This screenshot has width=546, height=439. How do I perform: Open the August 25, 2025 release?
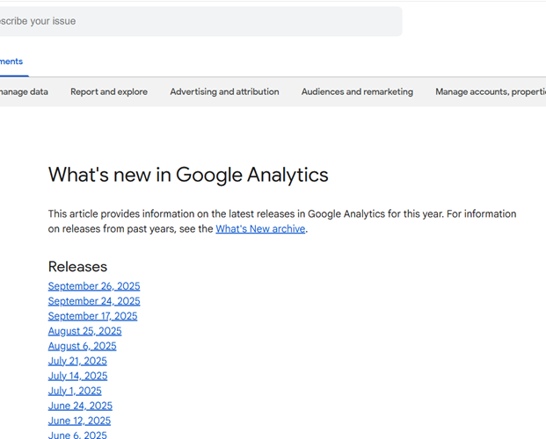pyautogui.click(x=85, y=331)
